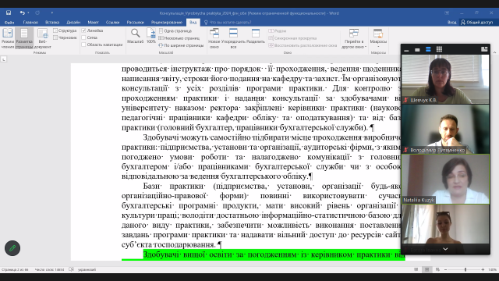Open a Новое окно for the document
Screen dimensions: 499x281
coord(214,38)
